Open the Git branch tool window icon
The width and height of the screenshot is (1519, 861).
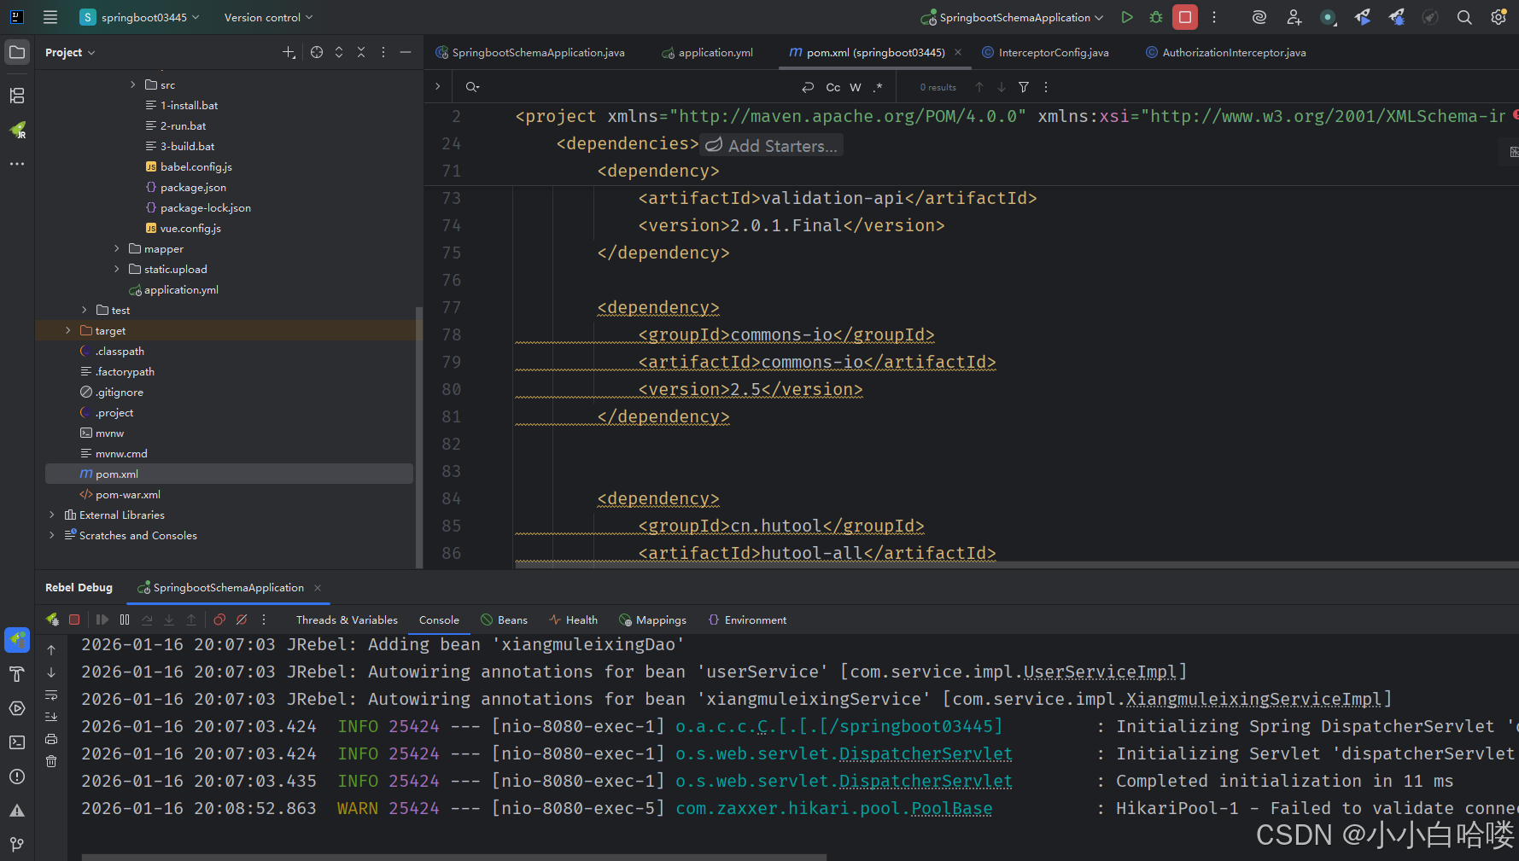(x=17, y=845)
